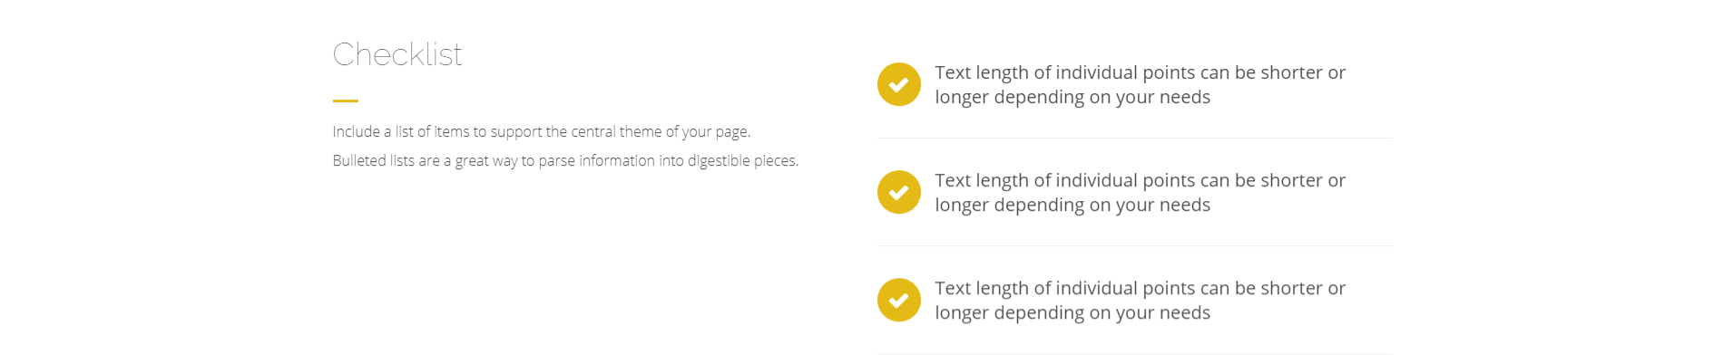Click the third yellow checkmark icon
Viewport: 1714px width, 364px height.
899,300
